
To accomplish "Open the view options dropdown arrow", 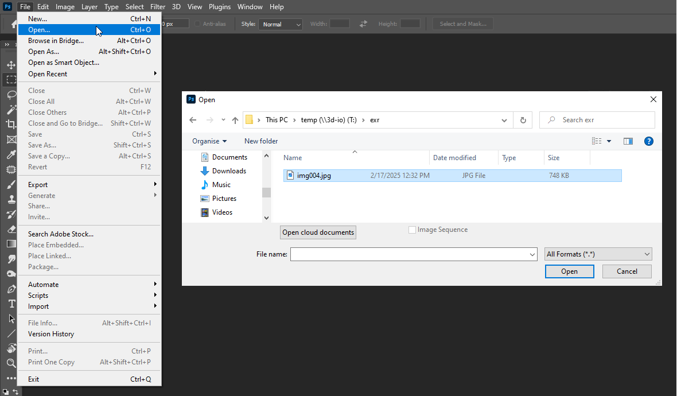I will 609,141.
